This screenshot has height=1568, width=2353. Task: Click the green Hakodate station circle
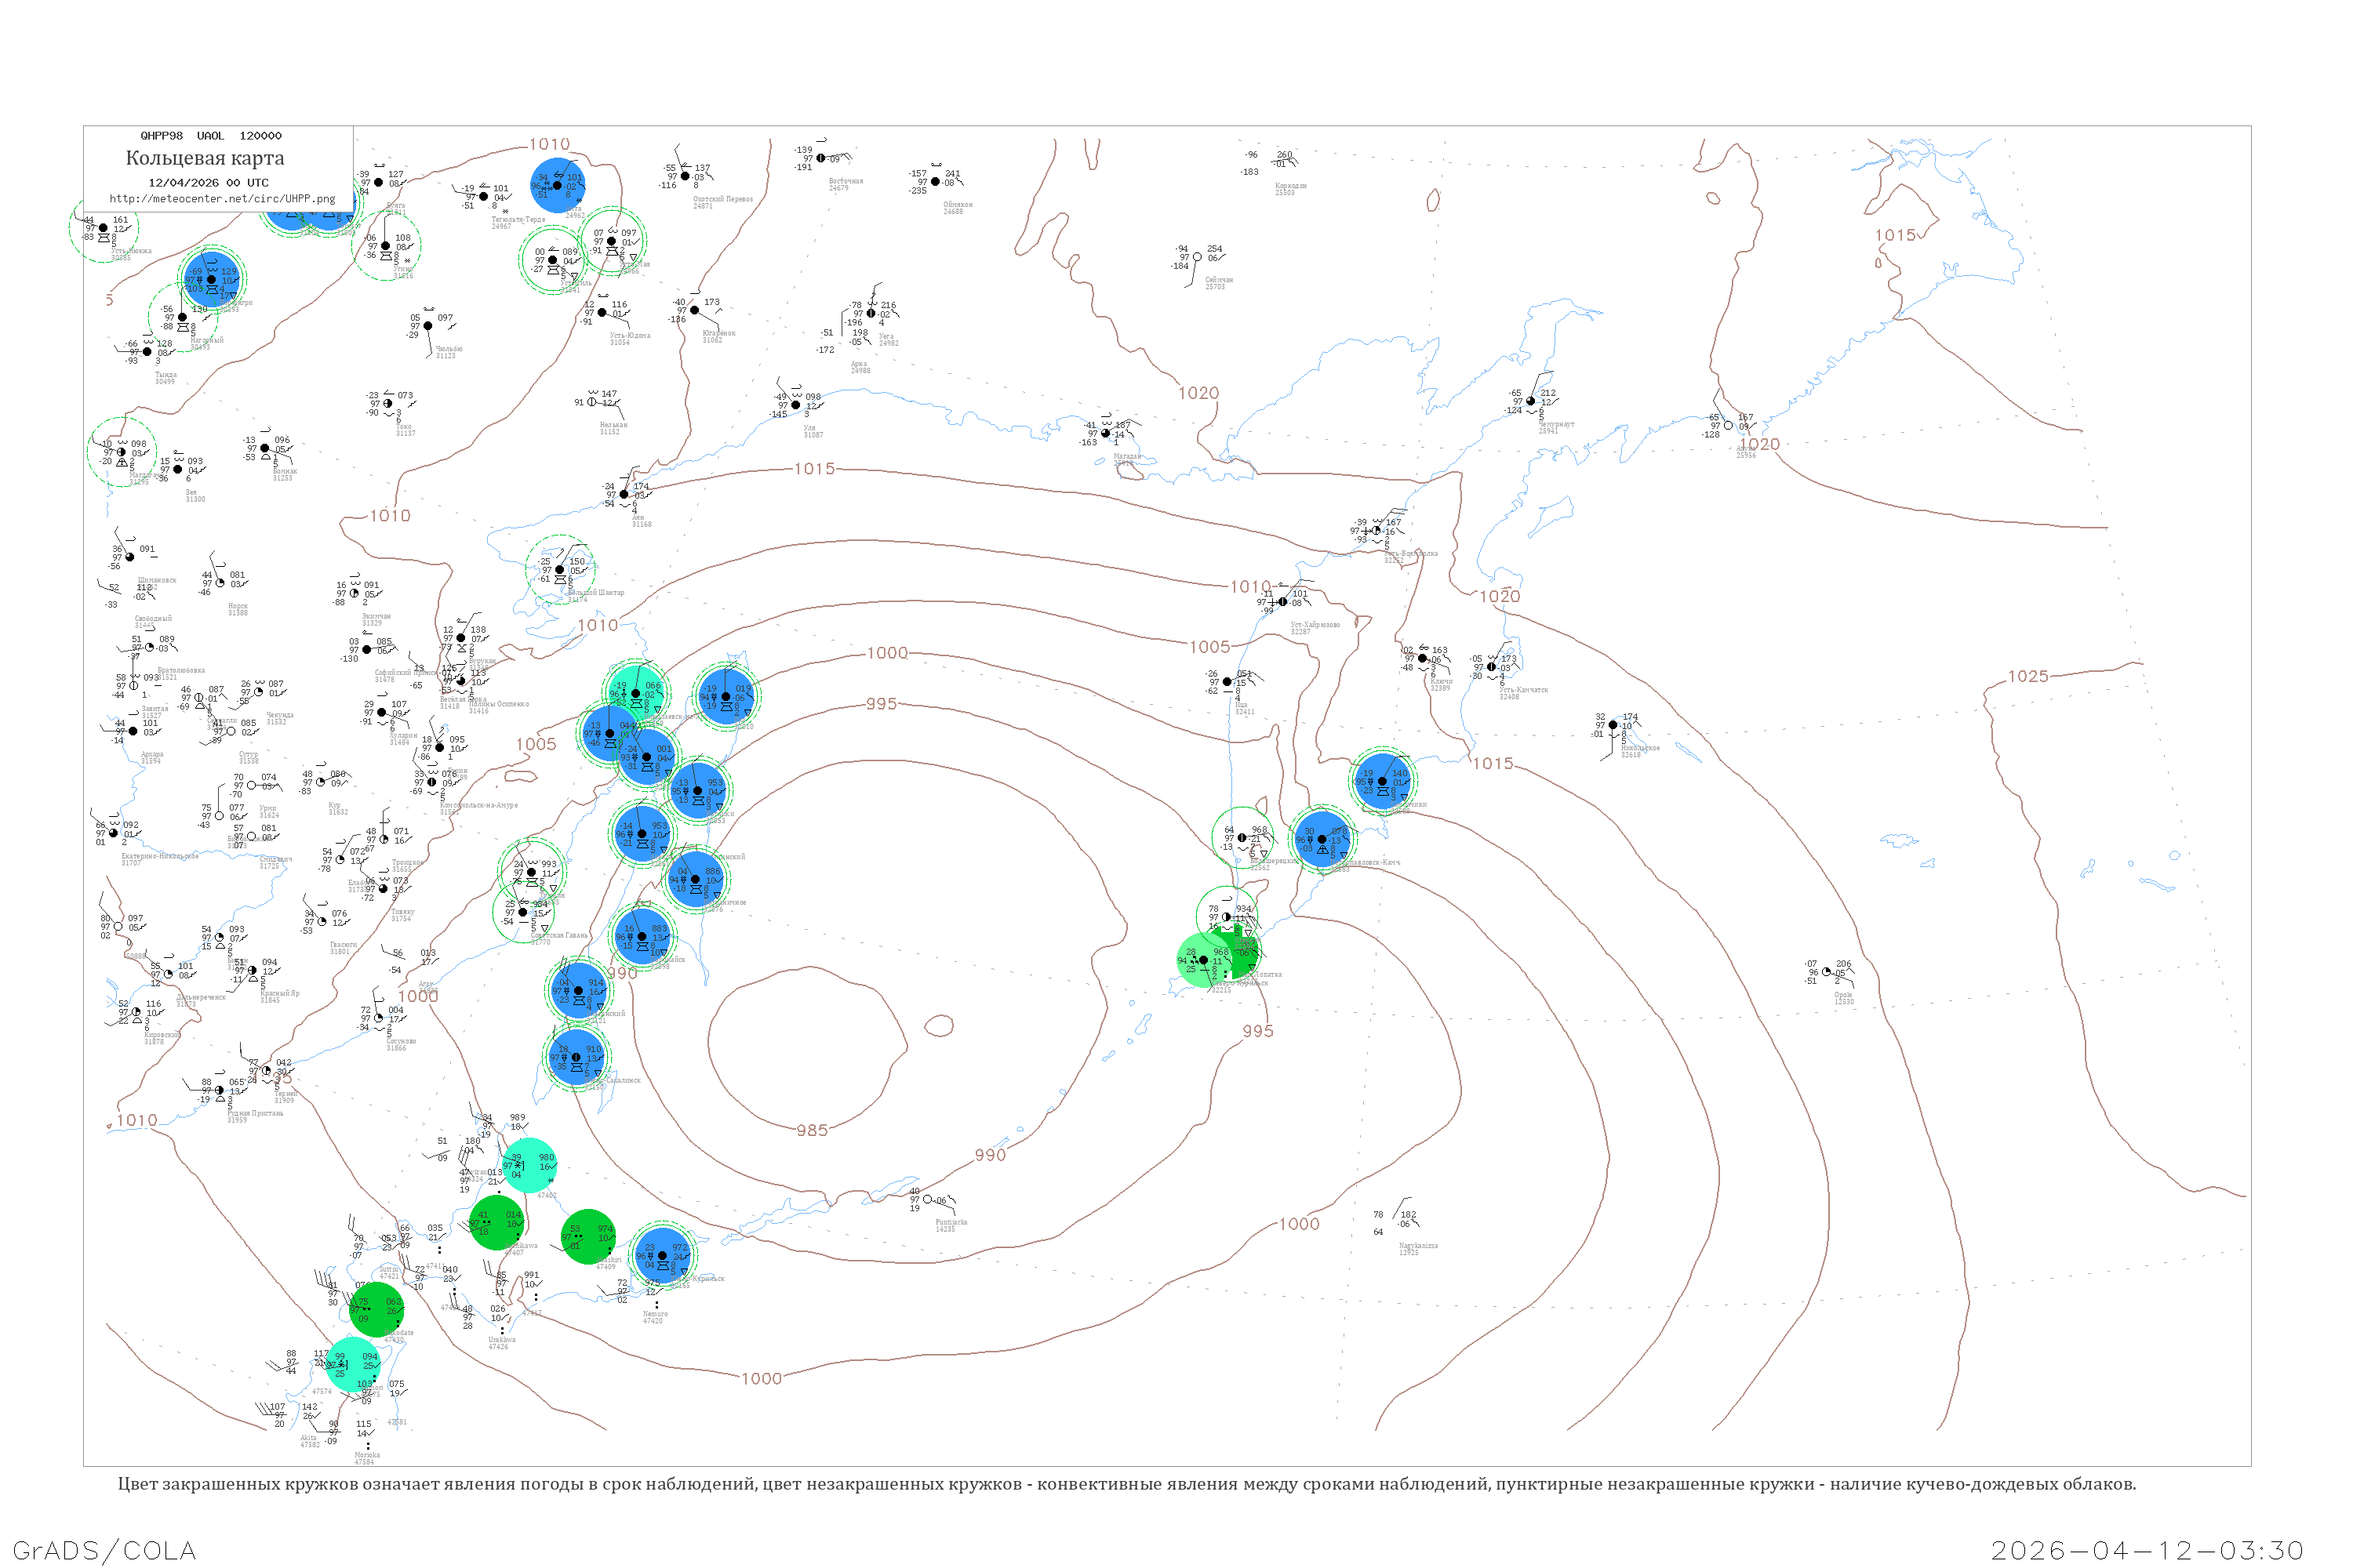(377, 1309)
